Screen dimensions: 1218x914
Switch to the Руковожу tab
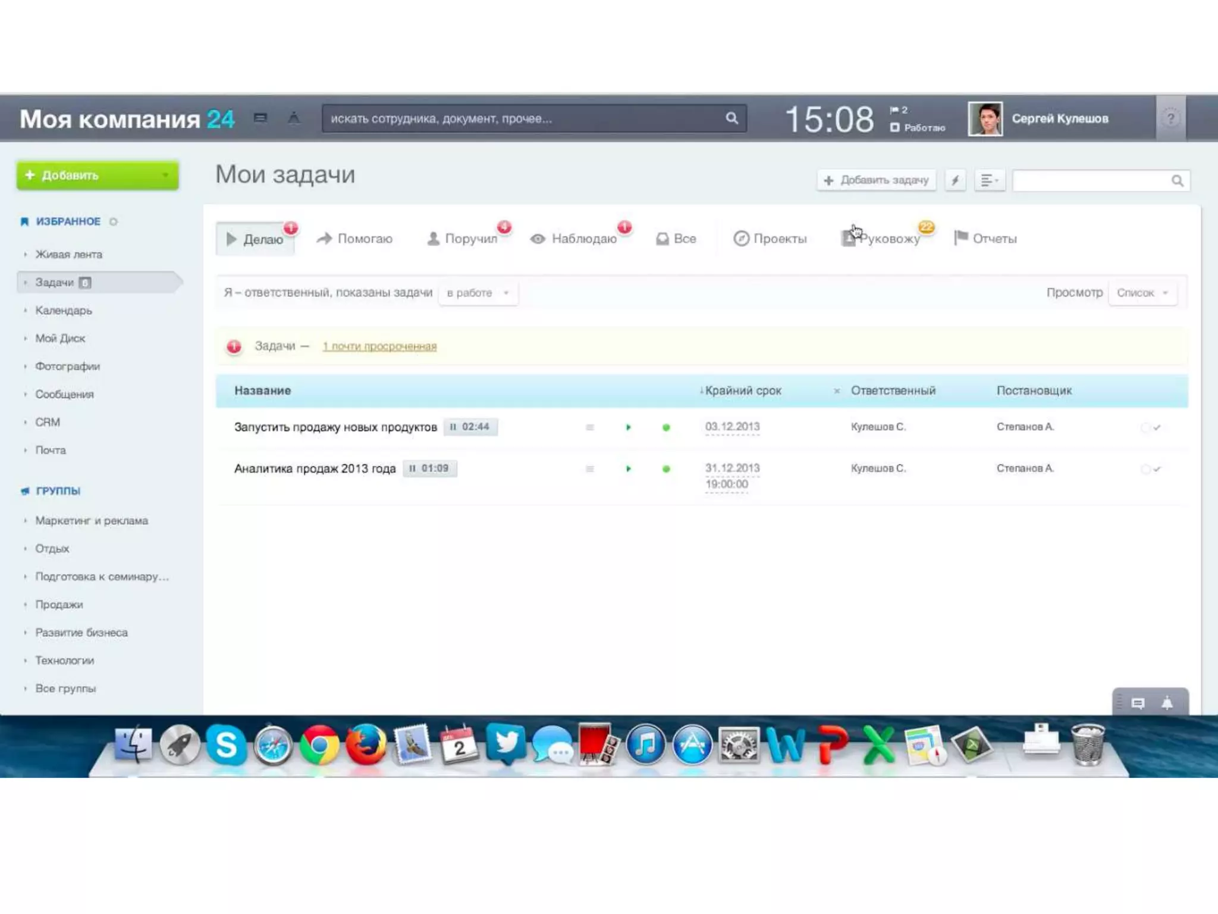[x=889, y=239]
